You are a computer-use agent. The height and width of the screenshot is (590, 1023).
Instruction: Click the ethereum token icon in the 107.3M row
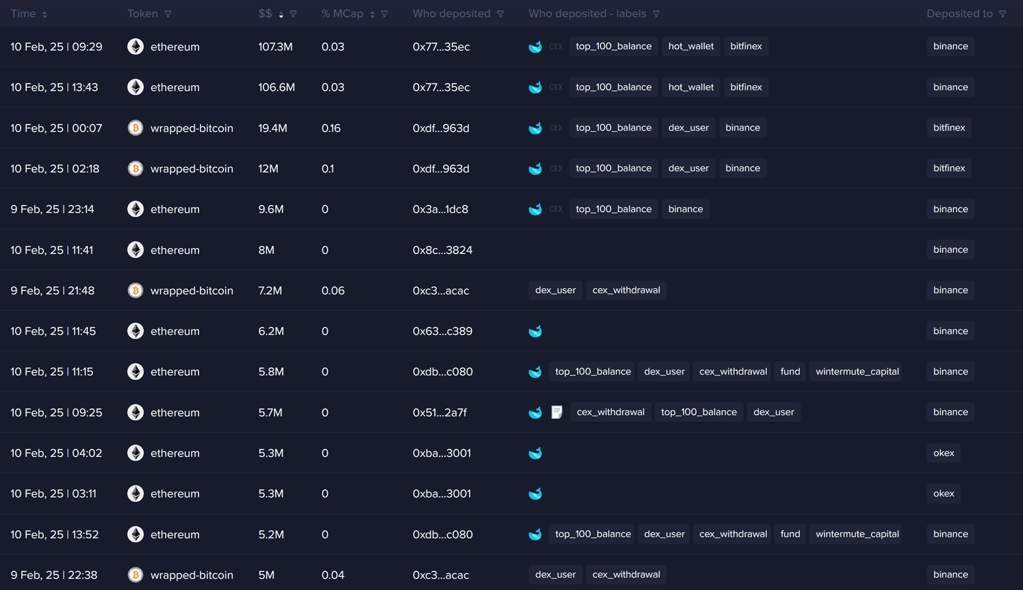click(135, 47)
